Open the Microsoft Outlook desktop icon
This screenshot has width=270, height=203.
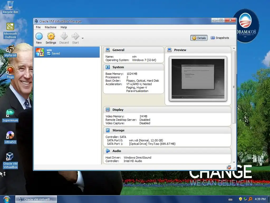coord(10,31)
